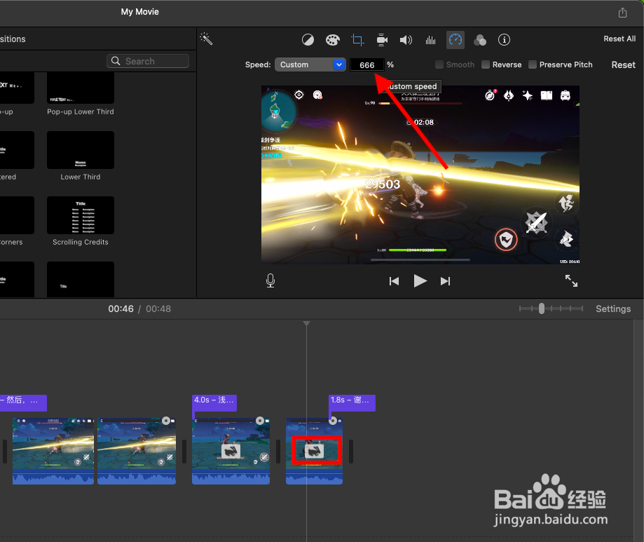This screenshot has height=542, width=644.
Task: Select the cropping tool
Action: click(357, 40)
